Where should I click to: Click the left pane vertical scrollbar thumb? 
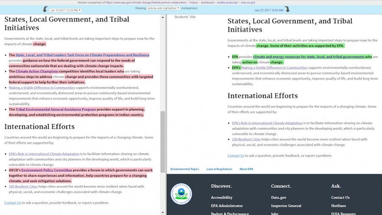click(163, 142)
